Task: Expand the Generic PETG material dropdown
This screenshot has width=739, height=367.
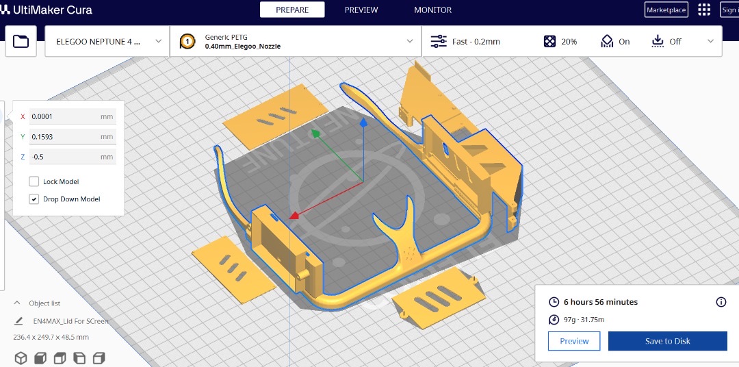Action: point(296,42)
